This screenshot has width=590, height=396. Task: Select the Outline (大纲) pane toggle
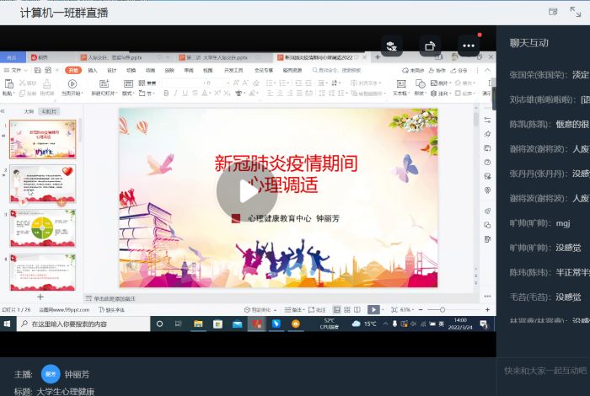pyautogui.click(x=29, y=112)
